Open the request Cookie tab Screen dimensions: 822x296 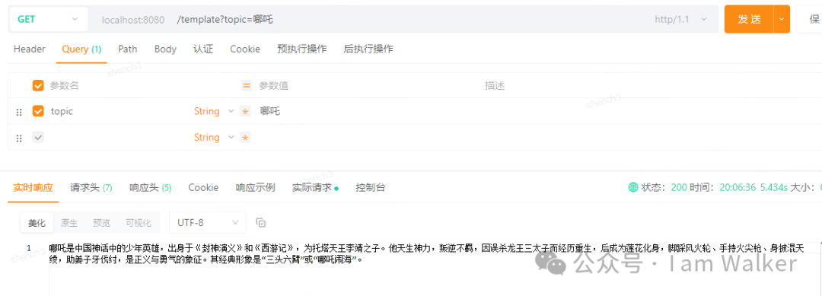click(x=245, y=49)
